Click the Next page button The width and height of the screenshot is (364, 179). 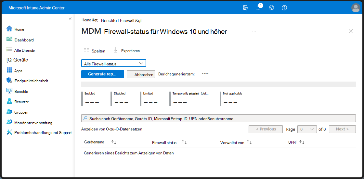point(342,129)
